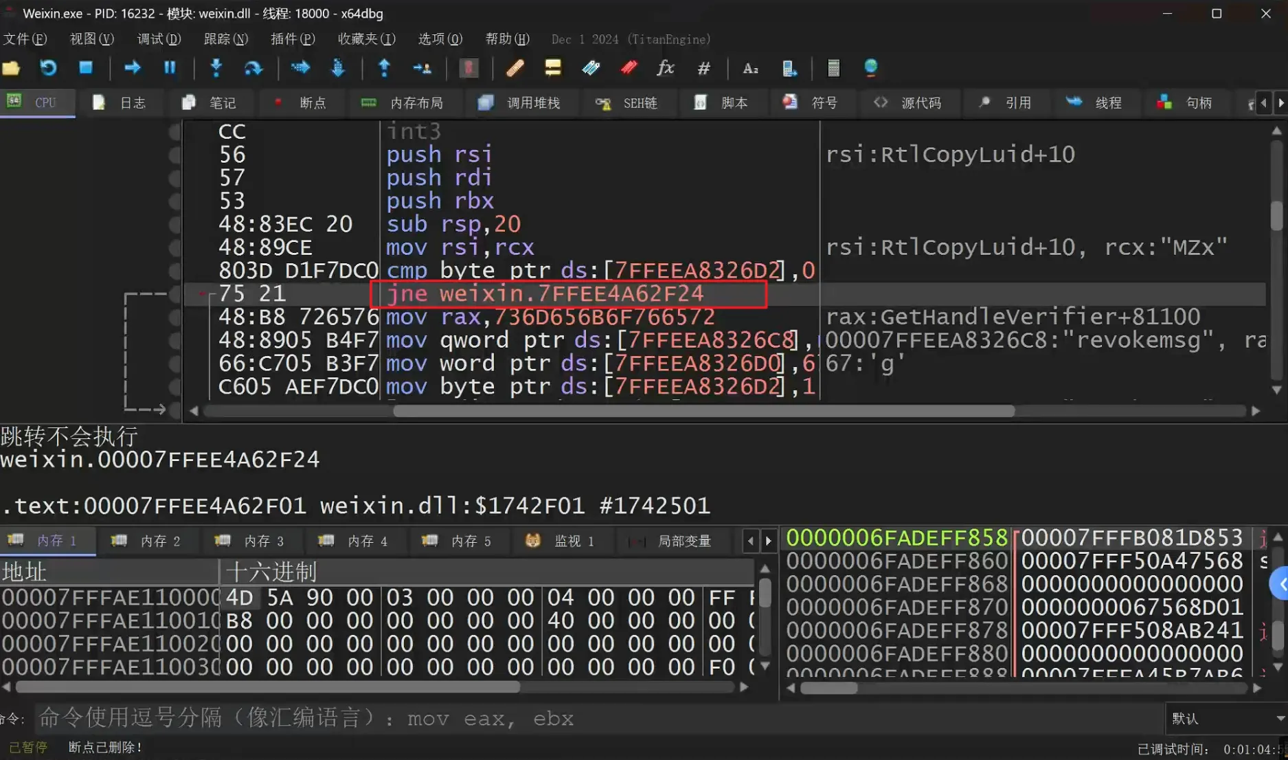1288x760 pixels.
Task: Click the Run To User Code icon
Action: coord(422,67)
